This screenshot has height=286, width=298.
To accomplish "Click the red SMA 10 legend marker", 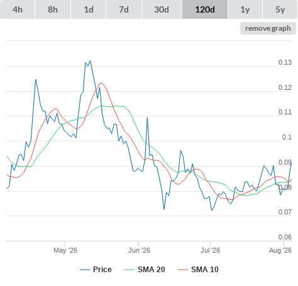I will [x=183, y=270].
